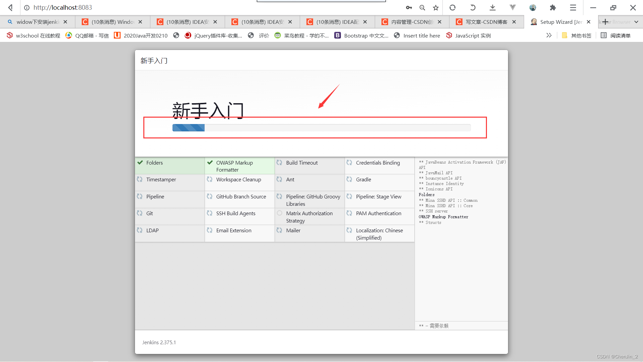The height and width of the screenshot is (362, 643).
Task: Click the V-shaped extension icon
Action: (x=513, y=7)
